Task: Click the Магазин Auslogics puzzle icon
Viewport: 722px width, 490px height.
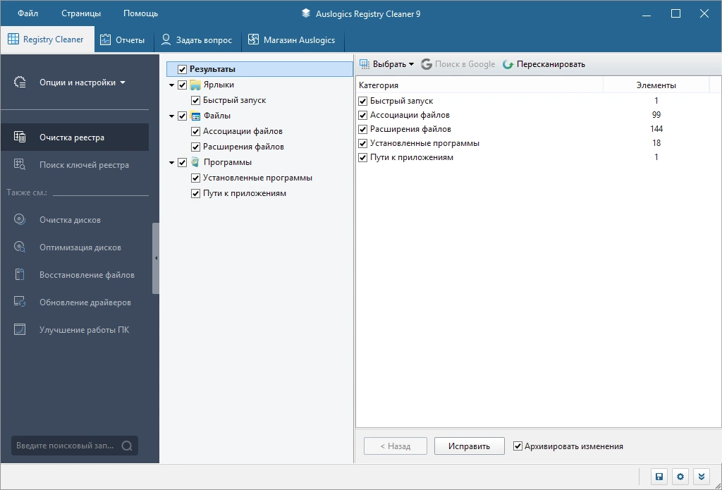Action: tap(253, 39)
